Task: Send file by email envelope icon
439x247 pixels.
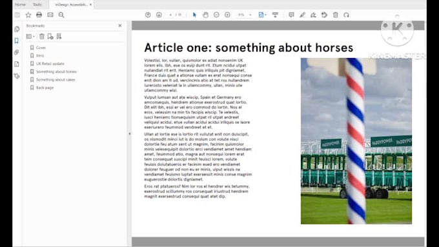Action: coord(50,15)
